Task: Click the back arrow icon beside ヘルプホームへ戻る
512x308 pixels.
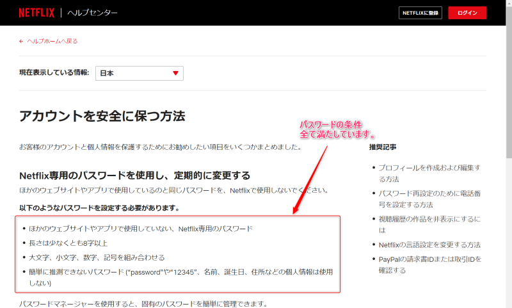Action: (21, 41)
